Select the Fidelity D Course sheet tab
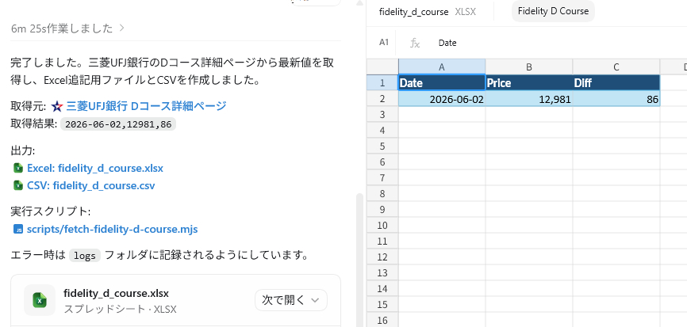Viewport: 687px width, 327px height. point(553,11)
